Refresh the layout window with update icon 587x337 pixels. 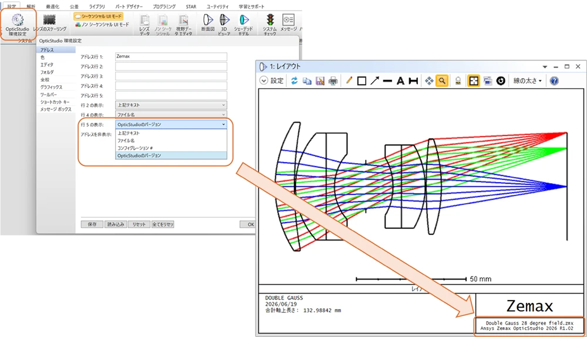294,80
